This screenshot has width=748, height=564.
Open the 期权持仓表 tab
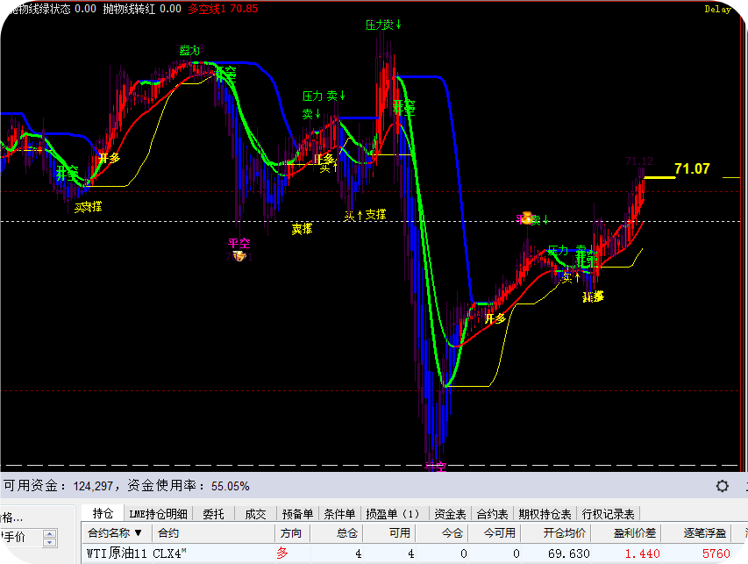point(545,514)
